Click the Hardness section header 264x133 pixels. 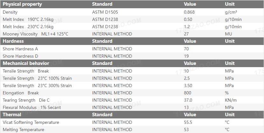13,41
